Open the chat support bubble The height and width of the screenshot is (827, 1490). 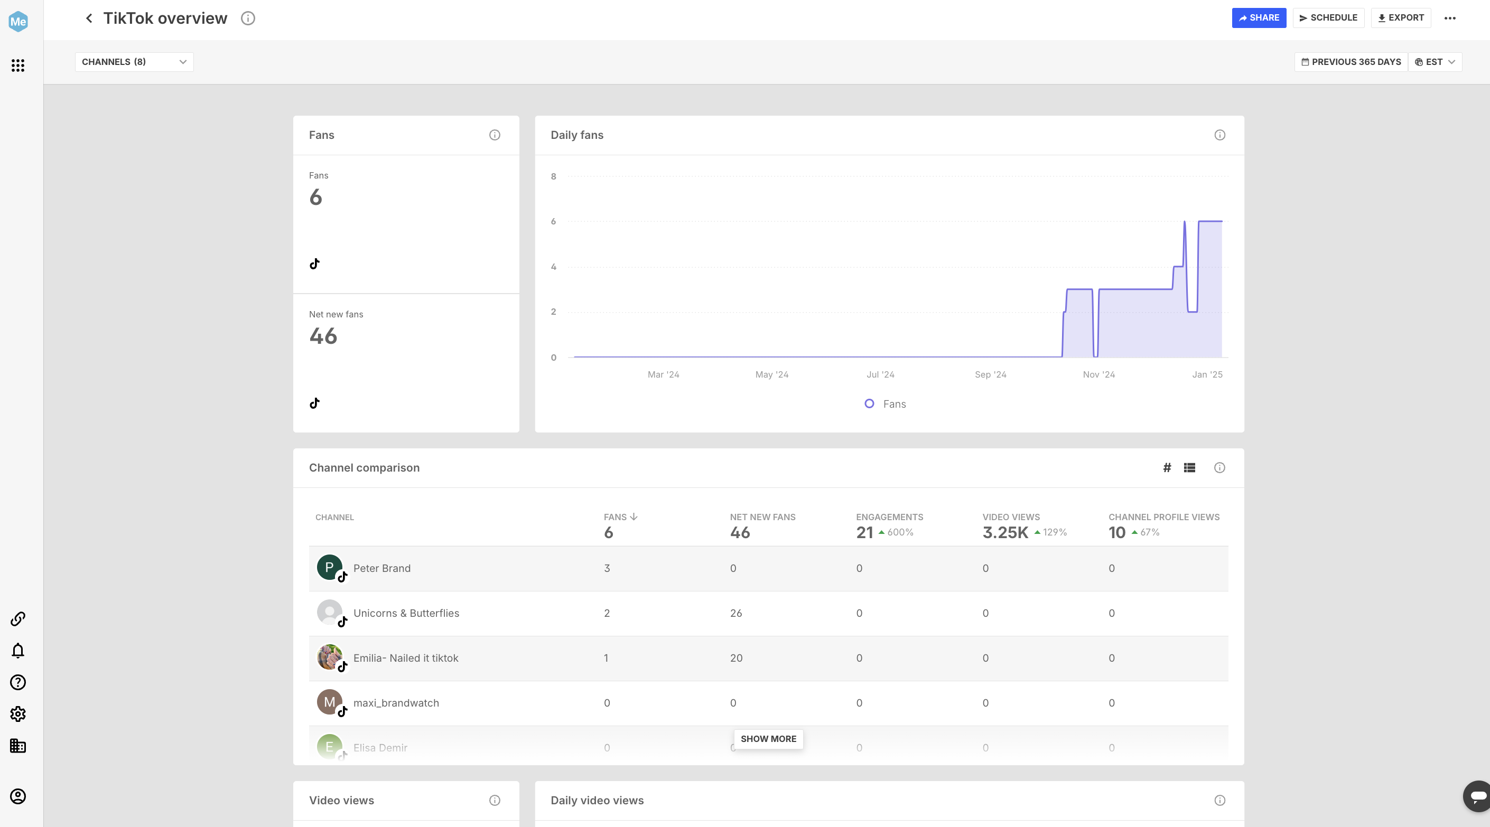1478,796
